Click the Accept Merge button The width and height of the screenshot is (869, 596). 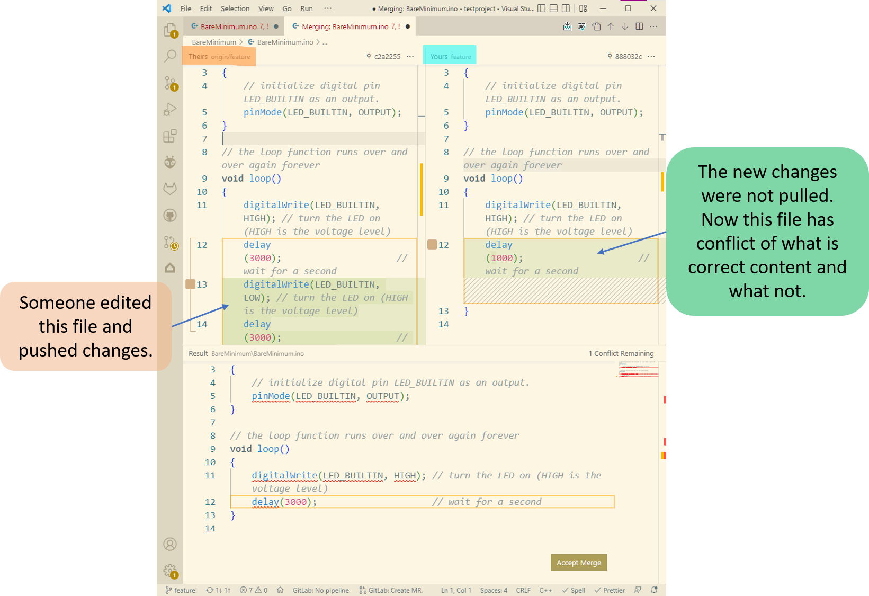tap(578, 562)
